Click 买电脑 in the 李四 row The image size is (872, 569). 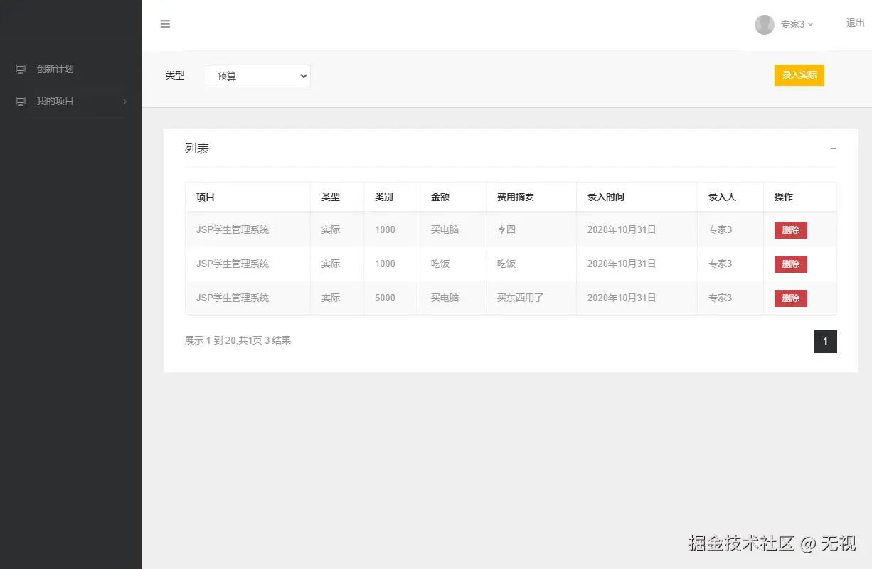(445, 229)
